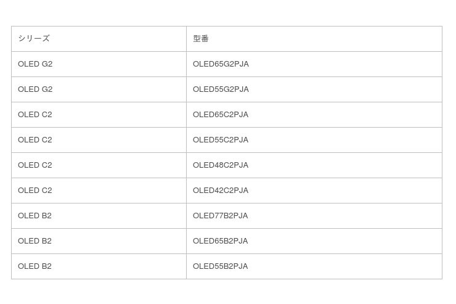Choose the OLED42C2PJA model entry
The height and width of the screenshot is (304, 456).
221,191
